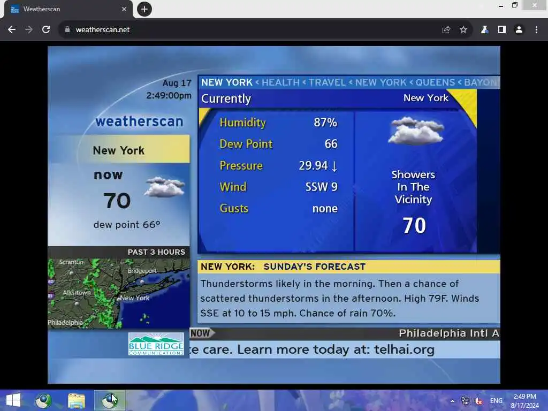548x411 pixels.
Task: Open the Windows Start menu
Action: click(13, 400)
